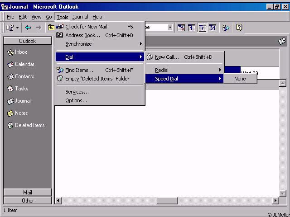
Task: Select Options in the Tools menu
Action: click(x=76, y=100)
